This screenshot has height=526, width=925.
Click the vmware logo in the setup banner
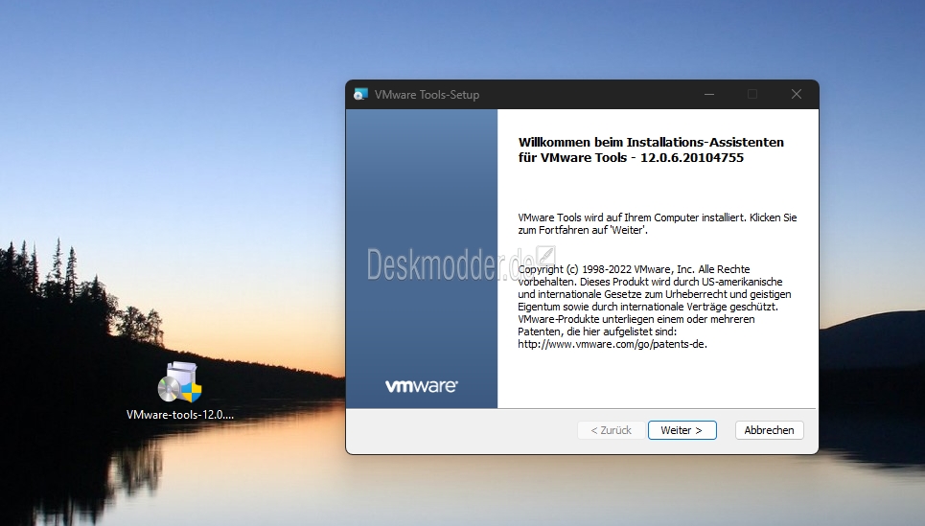(x=421, y=386)
